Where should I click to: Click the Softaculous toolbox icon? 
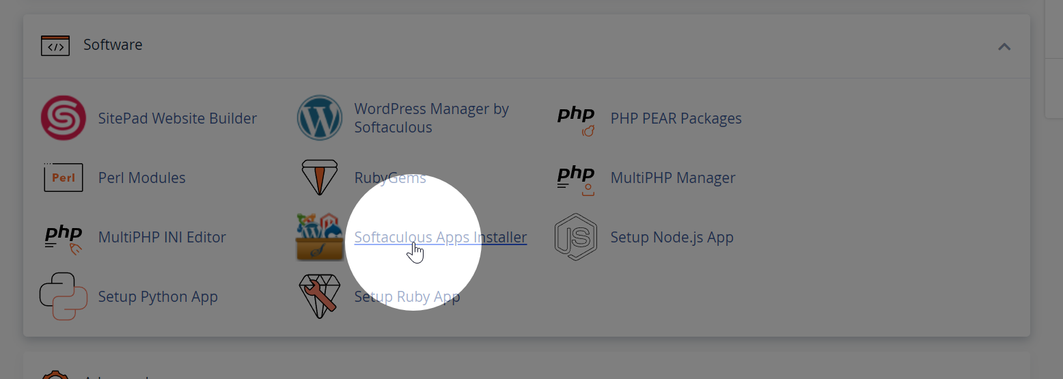[x=320, y=237]
